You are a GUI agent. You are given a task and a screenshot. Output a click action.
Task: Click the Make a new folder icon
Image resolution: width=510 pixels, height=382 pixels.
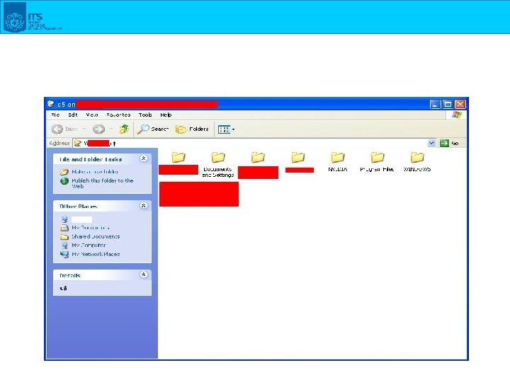click(x=64, y=172)
